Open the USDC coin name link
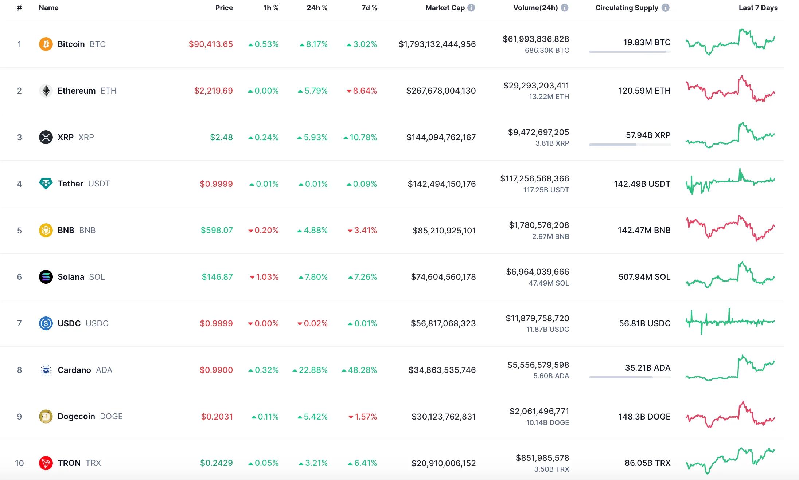 69,323
